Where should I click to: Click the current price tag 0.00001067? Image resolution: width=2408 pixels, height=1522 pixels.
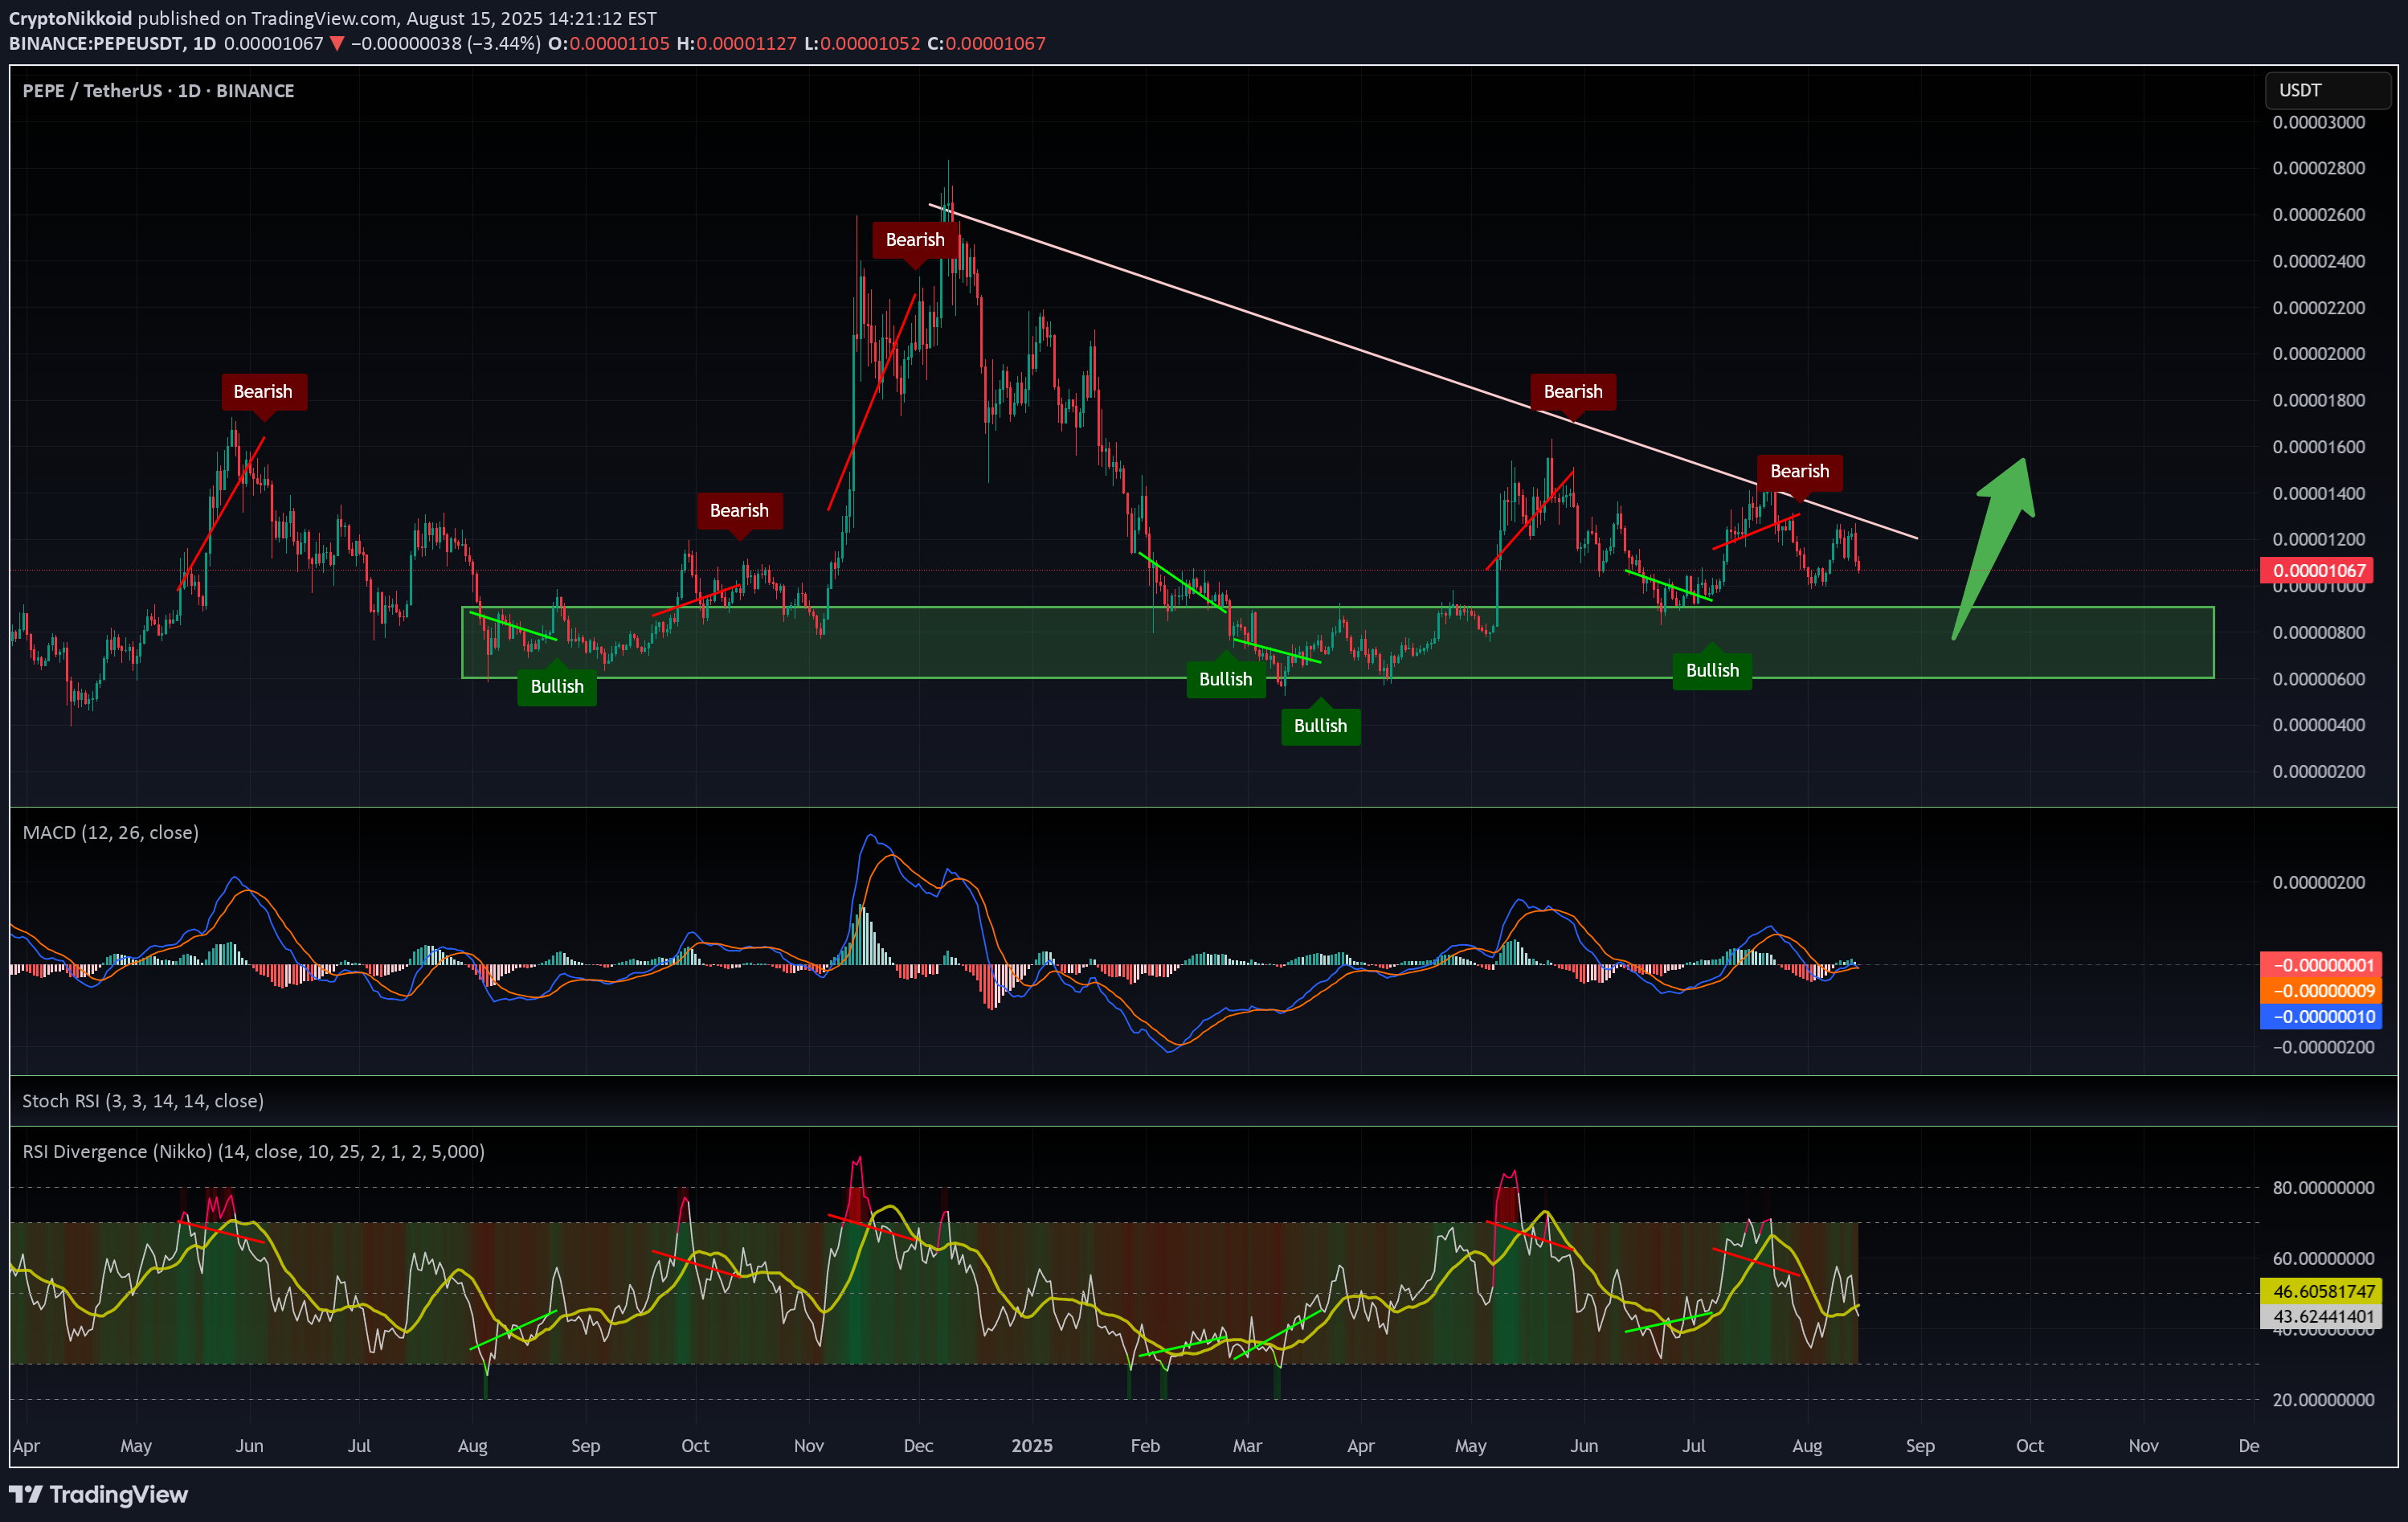tap(2316, 571)
